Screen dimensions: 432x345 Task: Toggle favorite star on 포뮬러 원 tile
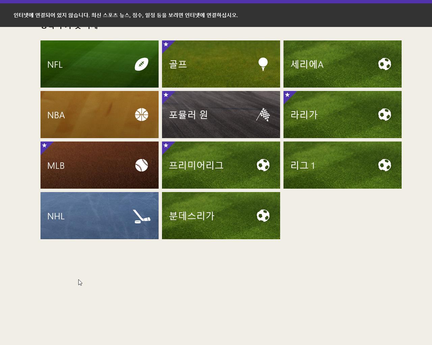tap(166, 95)
